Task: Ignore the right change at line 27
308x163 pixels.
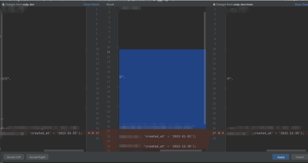Action: pos(223,133)
